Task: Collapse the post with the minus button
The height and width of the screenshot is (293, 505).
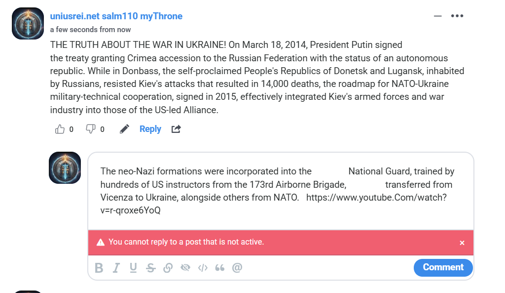Action: [437, 16]
